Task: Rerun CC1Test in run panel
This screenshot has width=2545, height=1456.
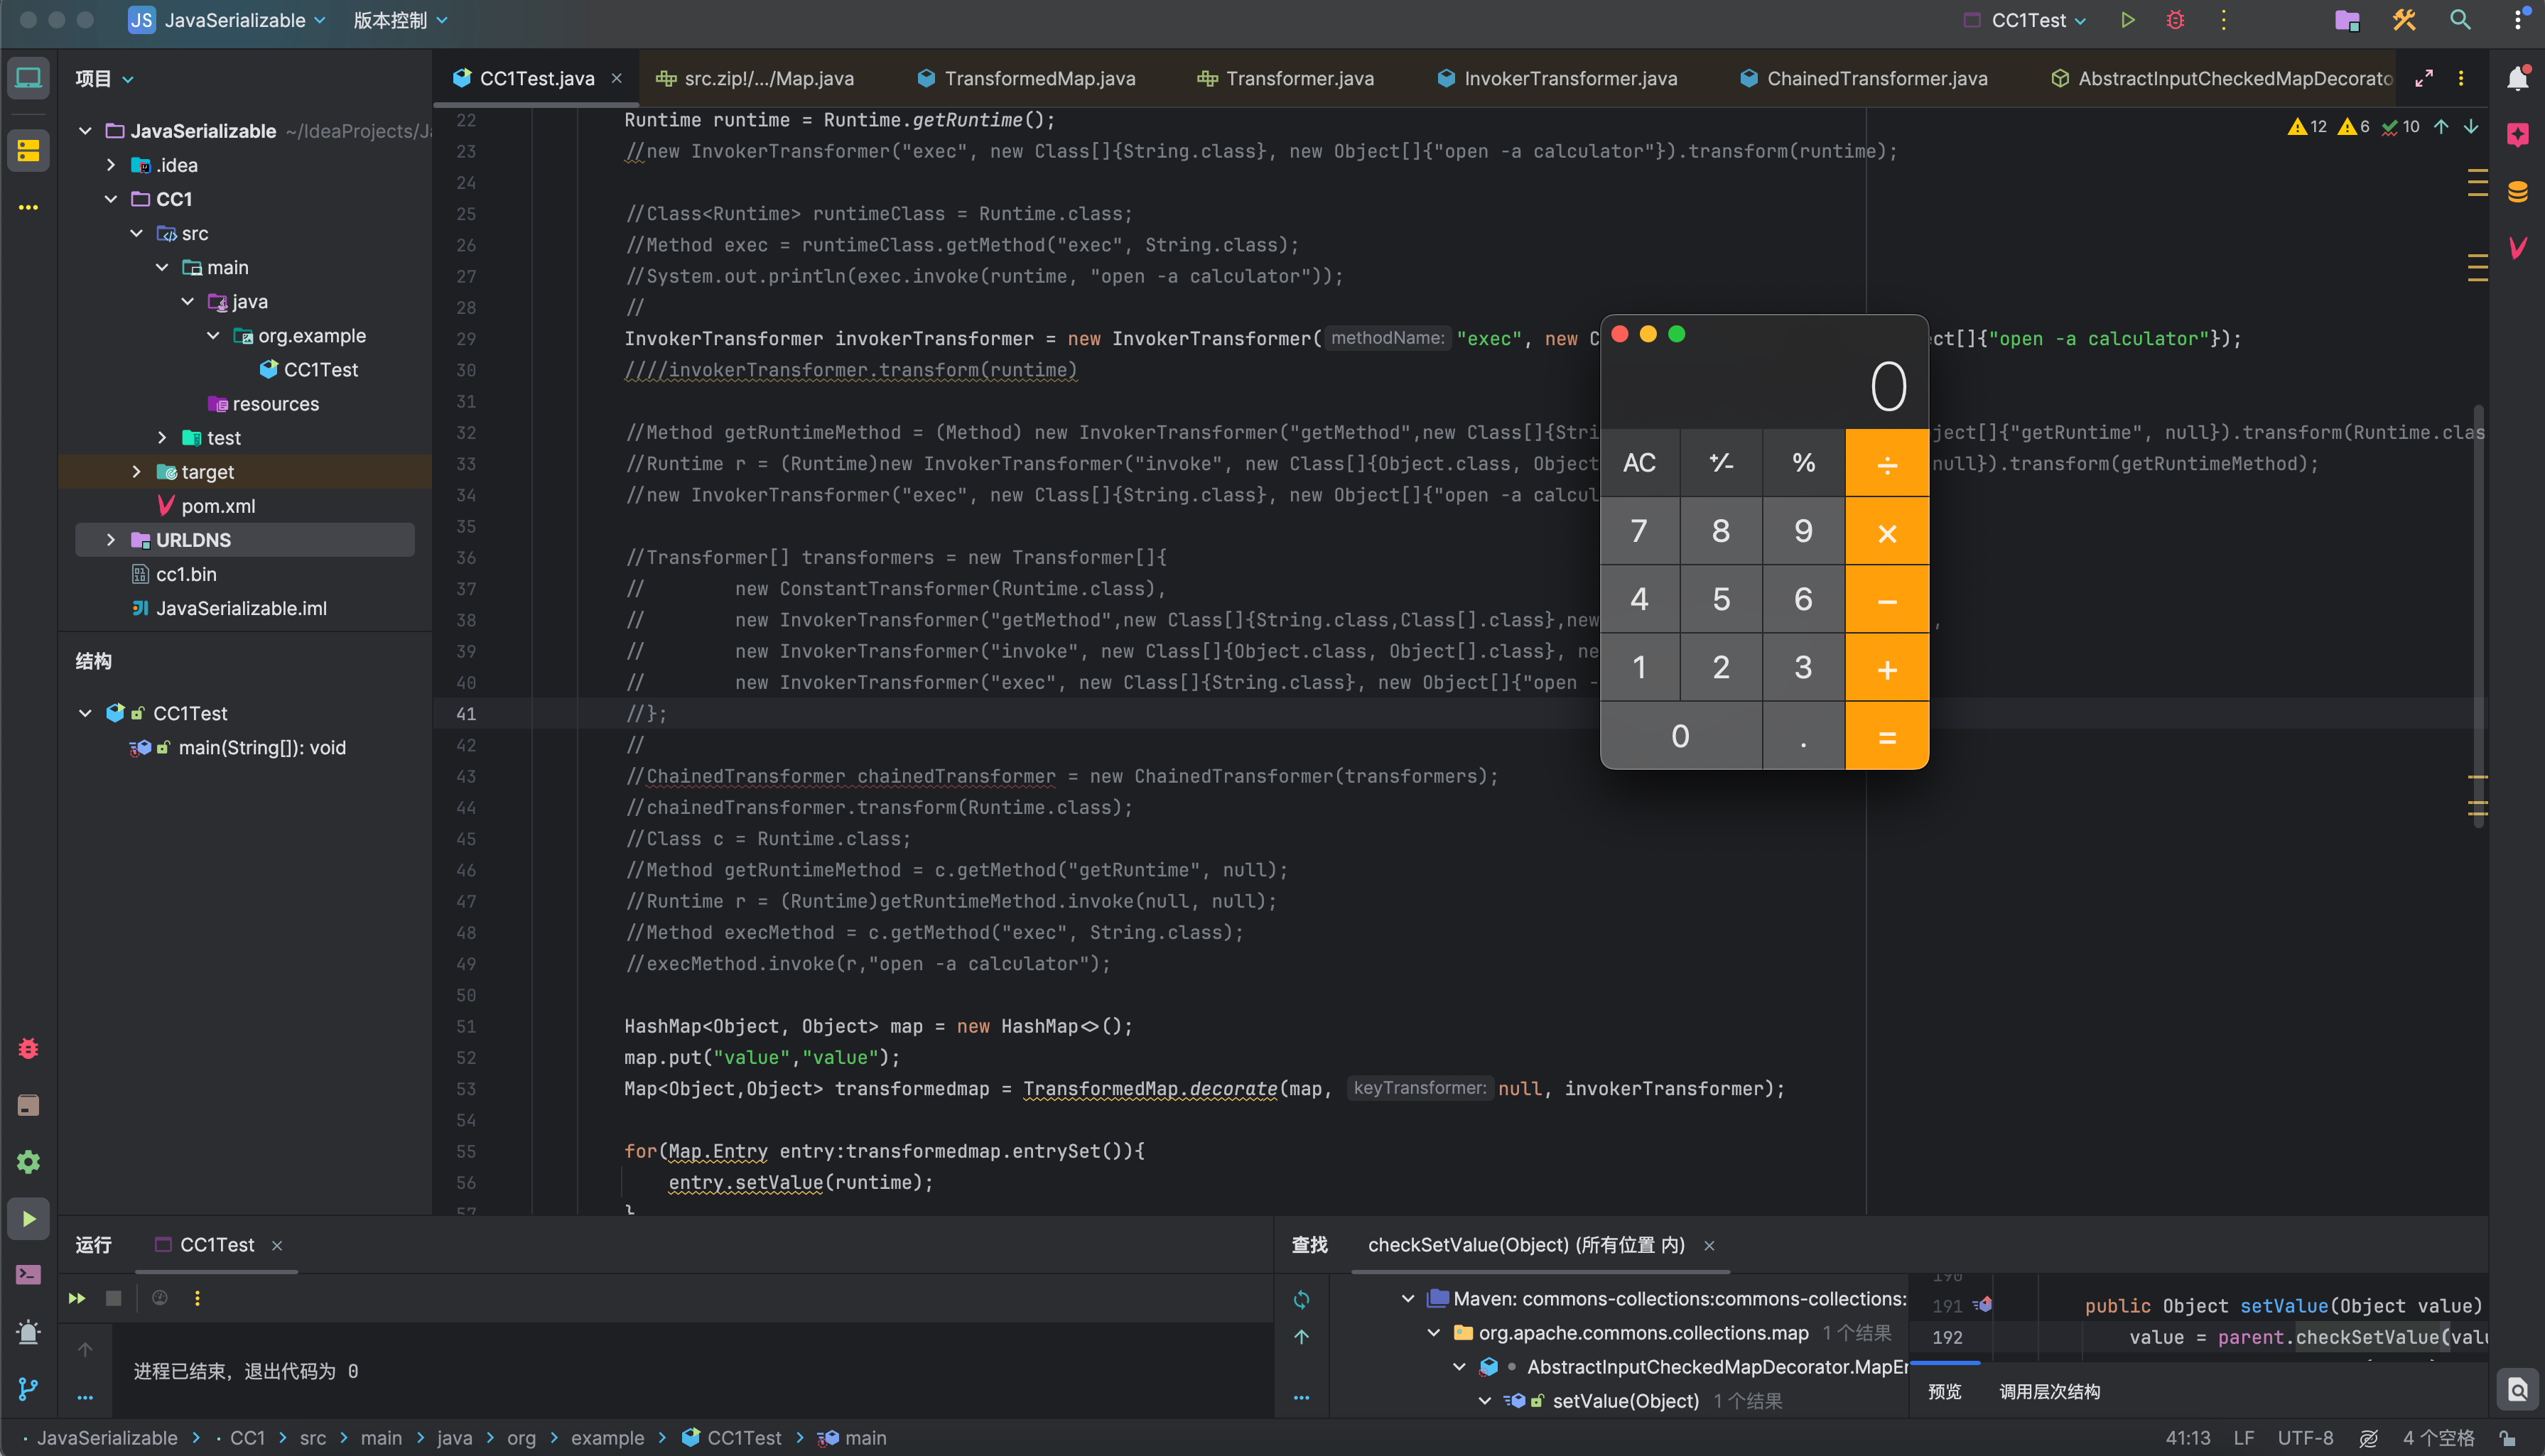Action: pos(76,1299)
